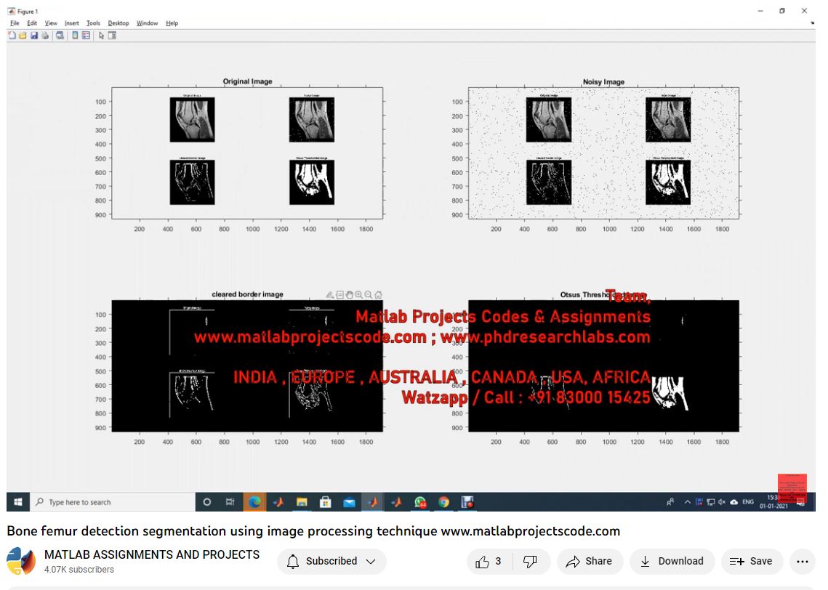Expand the Subscribed notification dropdown
This screenshot has width=828, height=590.
tap(331, 561)
